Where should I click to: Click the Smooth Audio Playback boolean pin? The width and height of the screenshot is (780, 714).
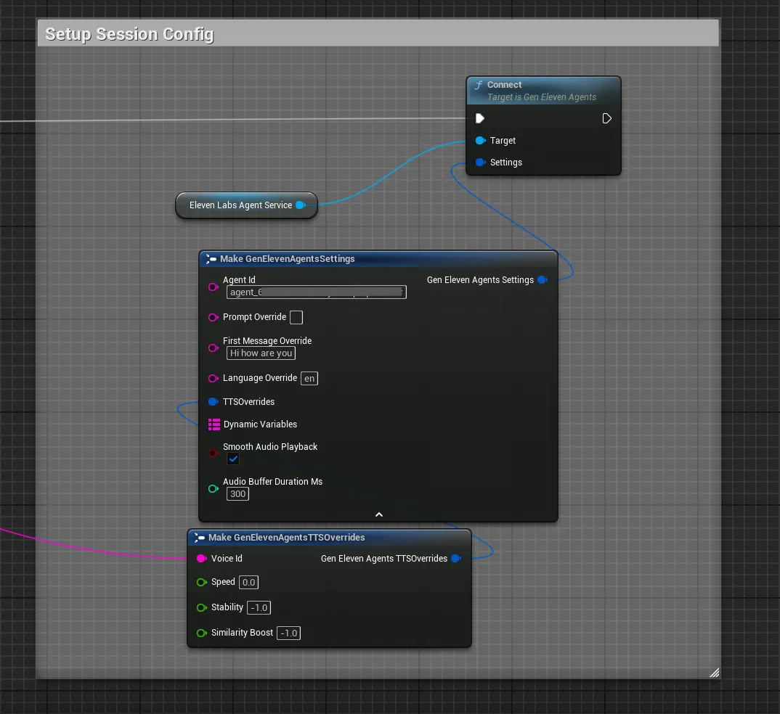(x=214, y=454)
